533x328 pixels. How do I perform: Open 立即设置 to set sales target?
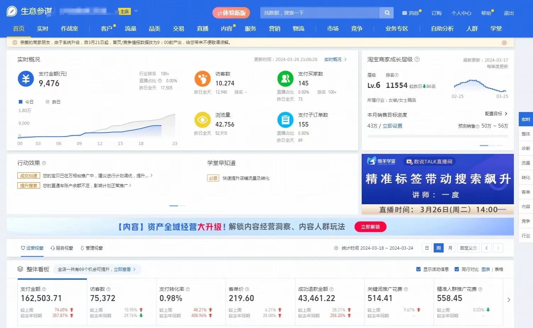pyautogui.click(x=393, y=126)
